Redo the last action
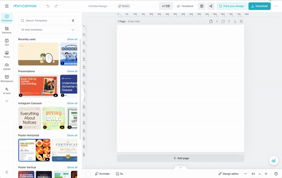The image size is (282, 178). point(56,6)
